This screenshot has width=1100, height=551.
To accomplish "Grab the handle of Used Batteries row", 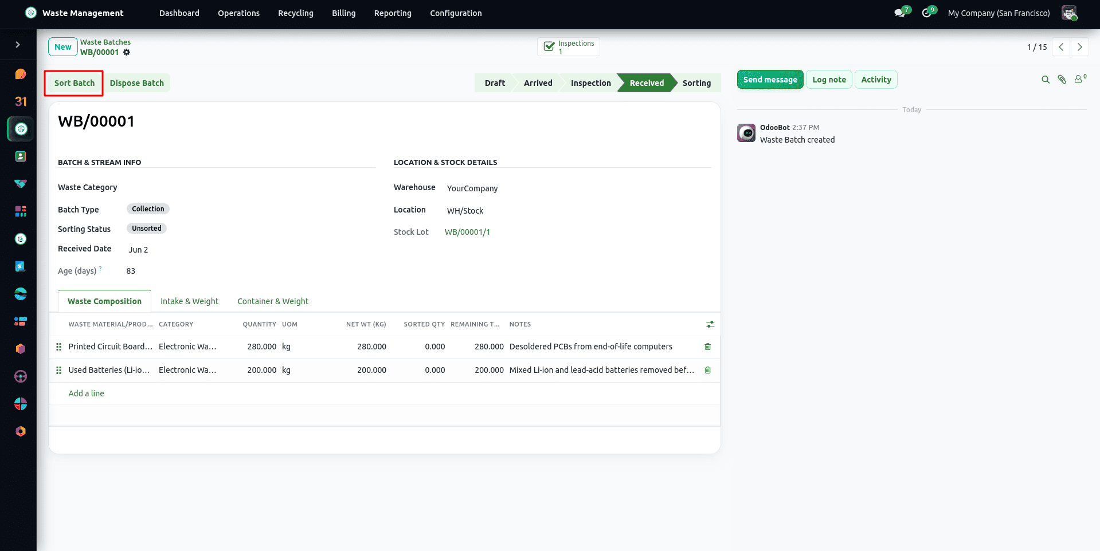I will pos(58,370).
